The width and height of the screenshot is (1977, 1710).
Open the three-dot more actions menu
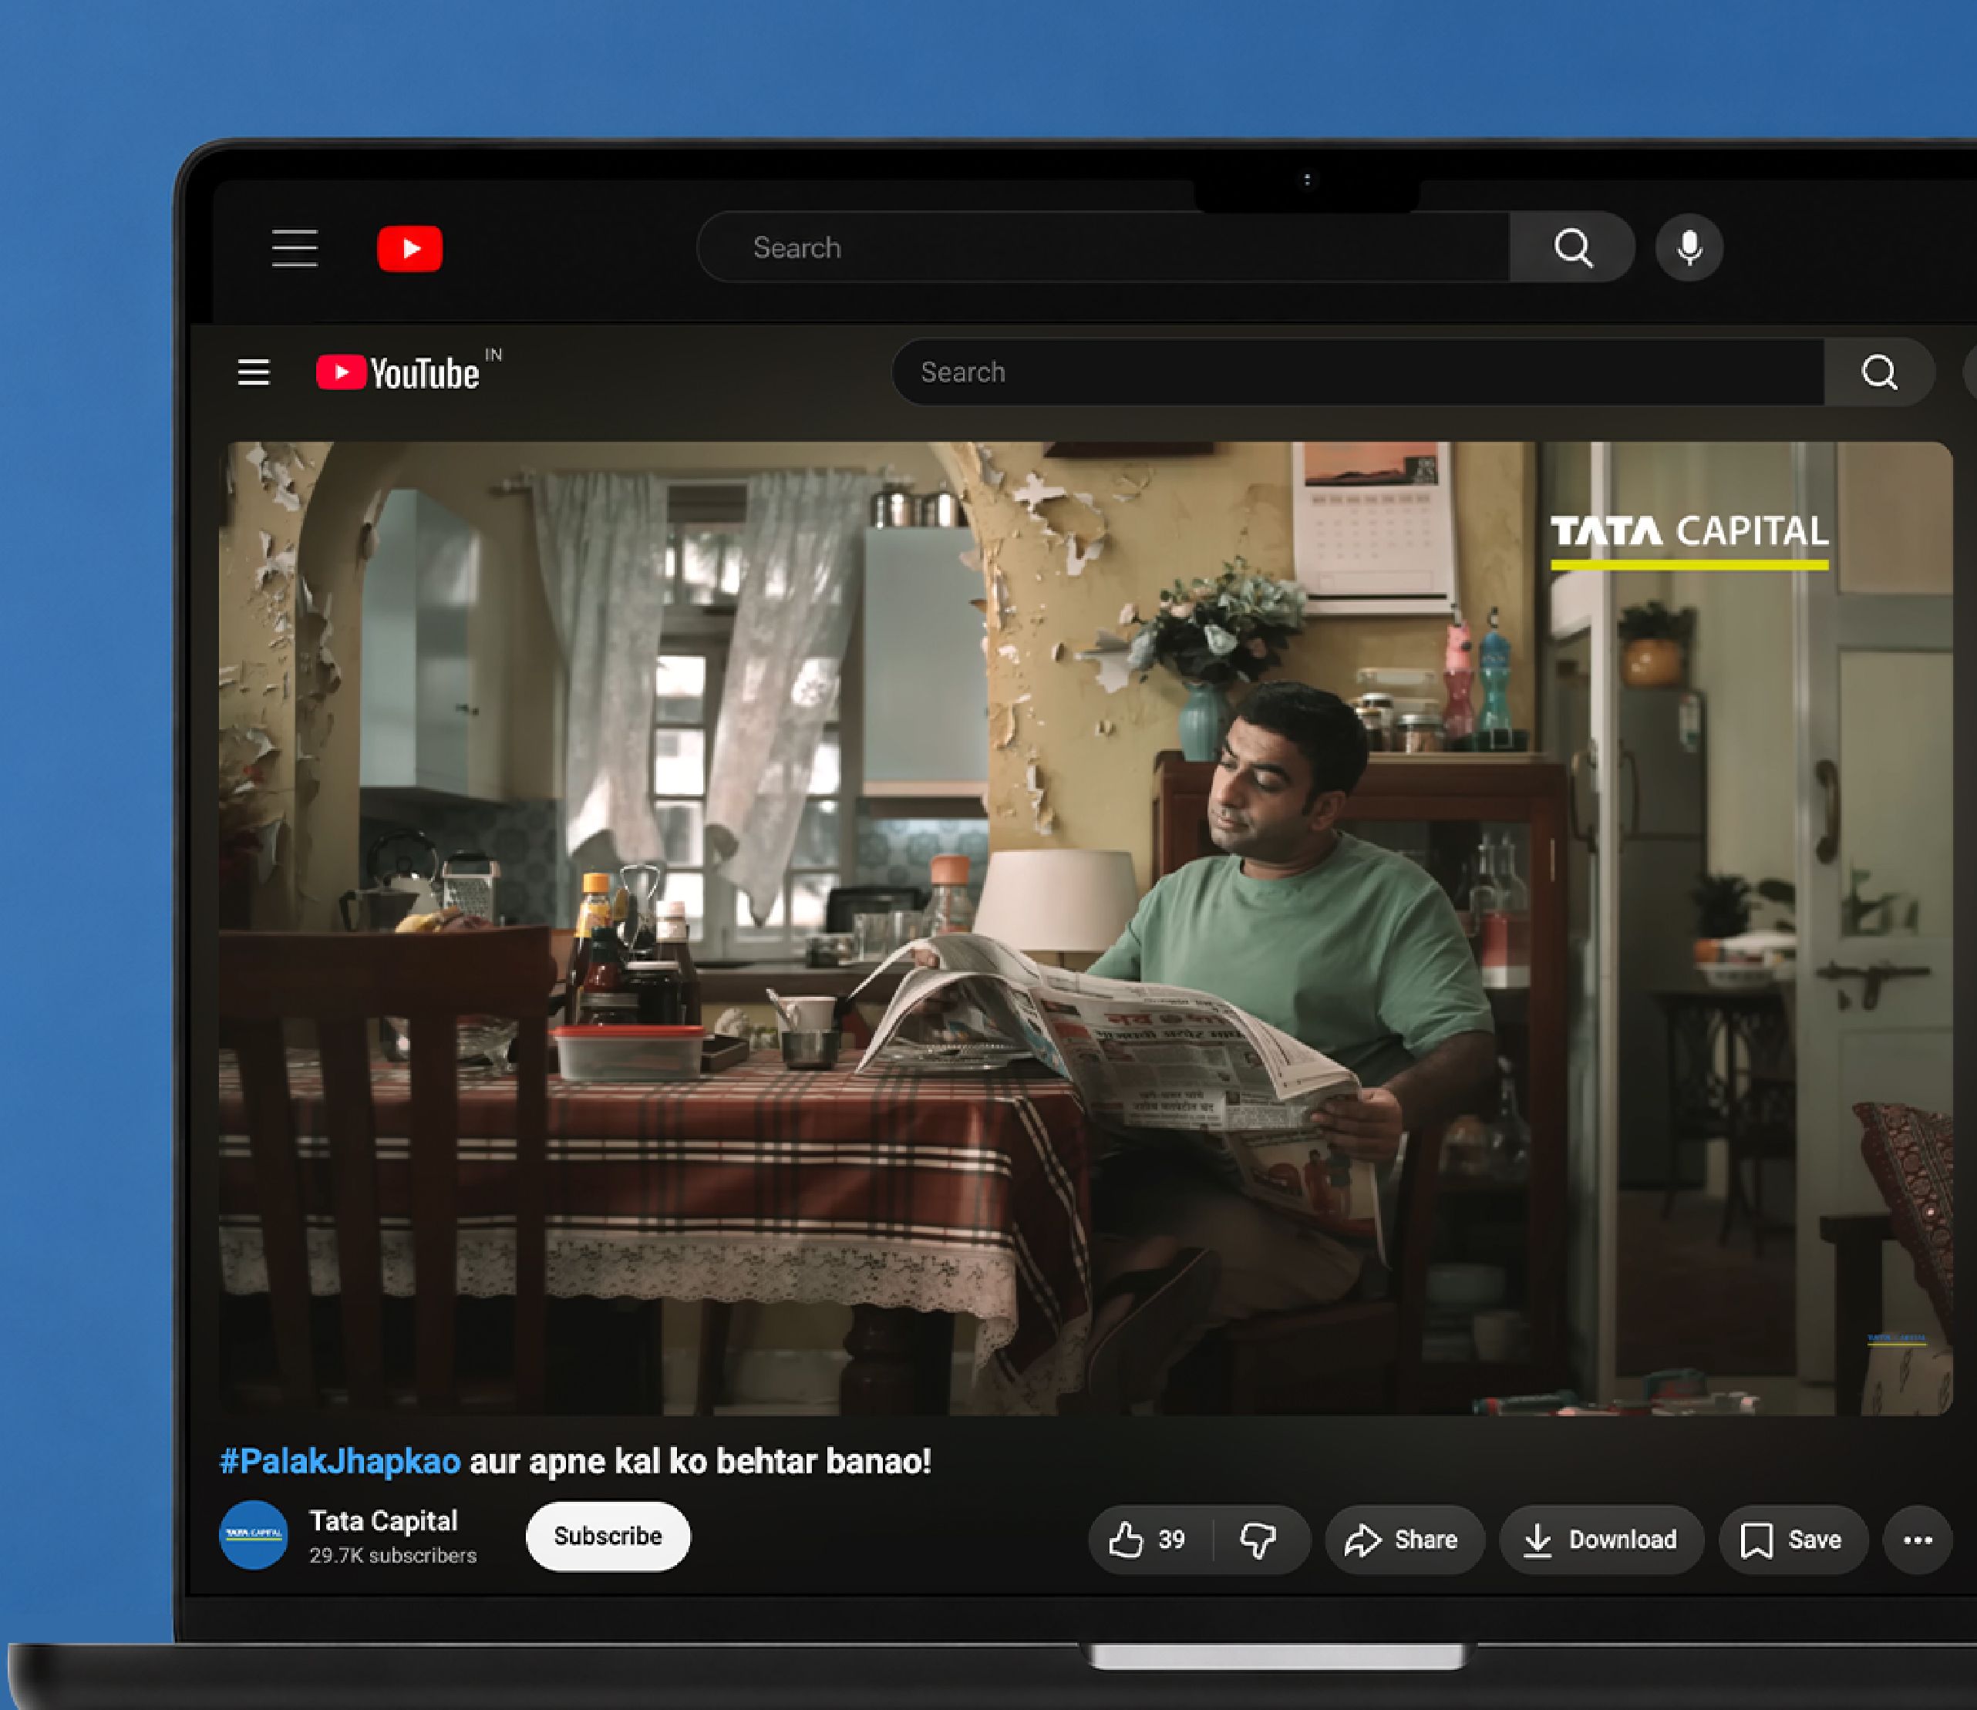coord(1918,1539)
